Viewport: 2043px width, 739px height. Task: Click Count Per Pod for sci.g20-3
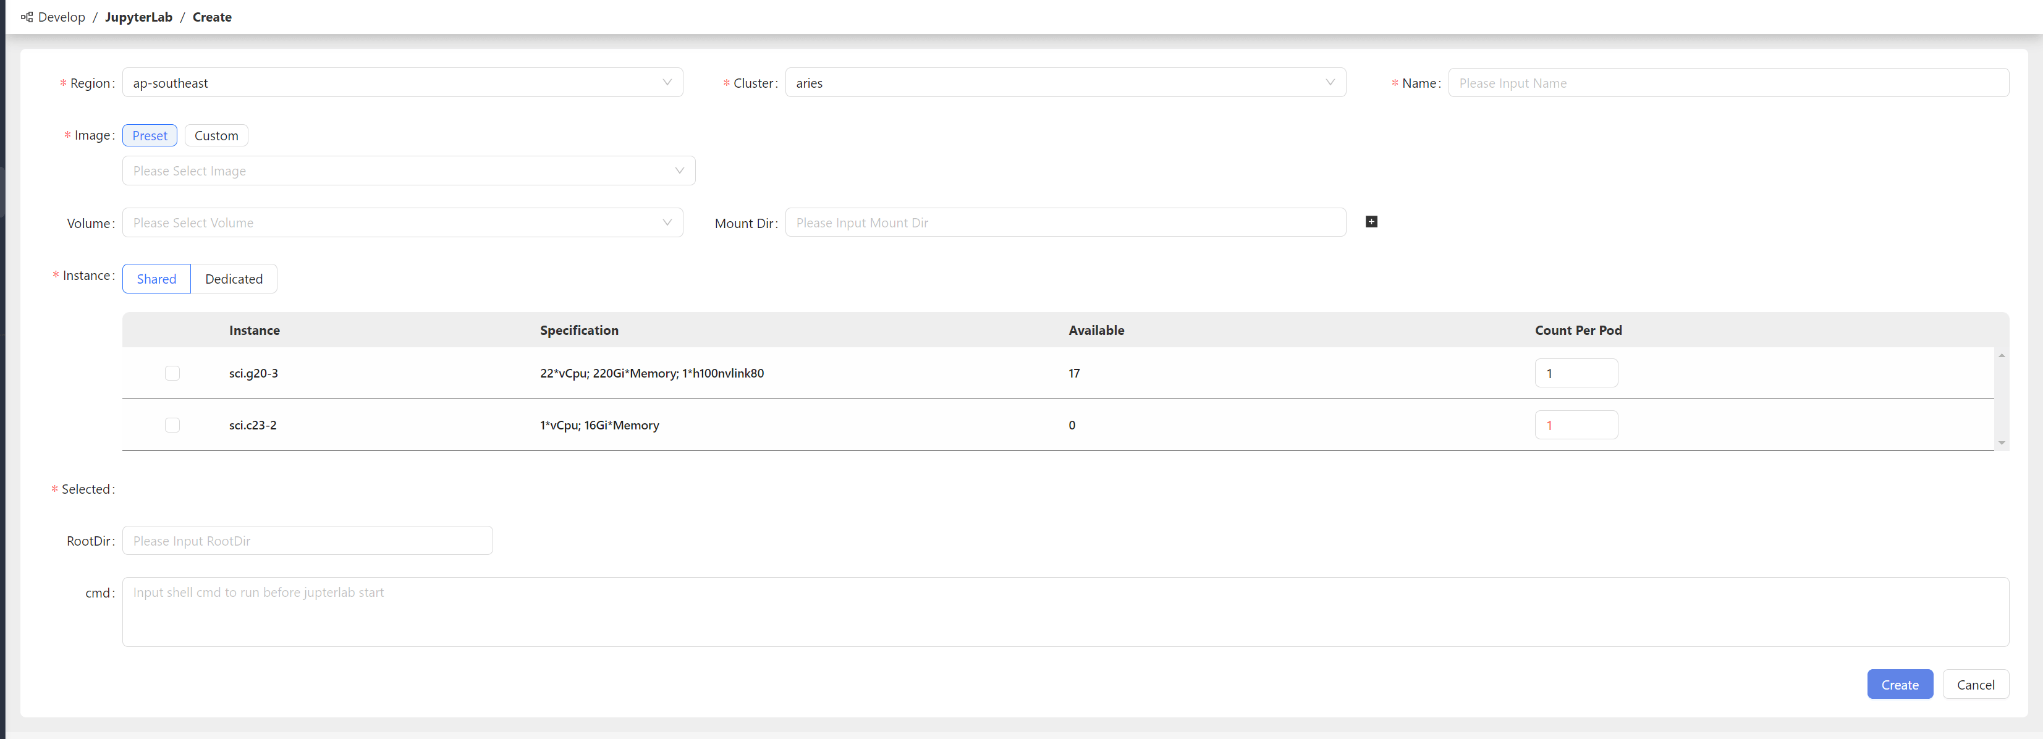click(1576, 373)
